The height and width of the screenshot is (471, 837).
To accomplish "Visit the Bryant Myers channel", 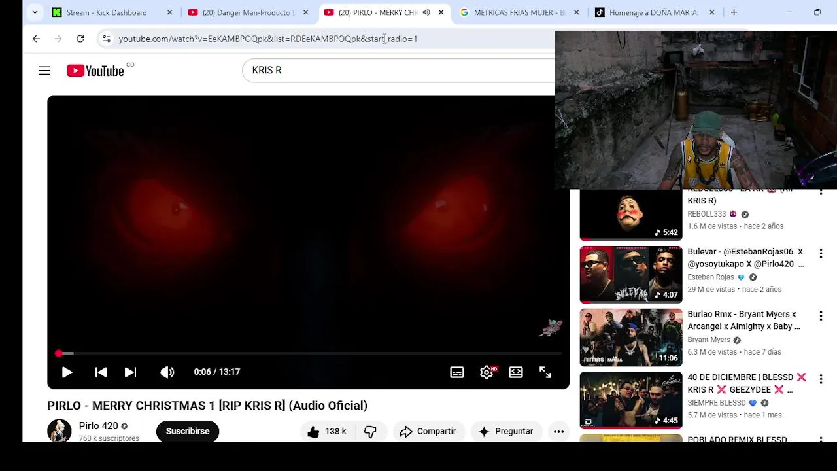I will click(x=709, y=340).
